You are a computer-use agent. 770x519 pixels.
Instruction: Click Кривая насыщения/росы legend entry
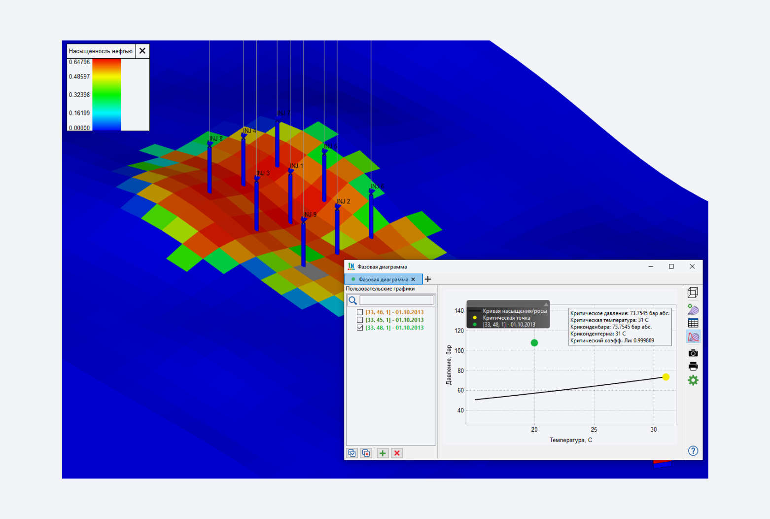click(x=515, y=311)
